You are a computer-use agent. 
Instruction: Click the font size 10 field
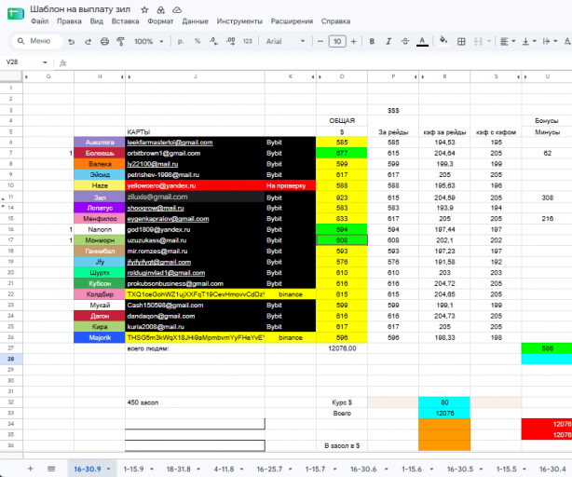[337, 41]
